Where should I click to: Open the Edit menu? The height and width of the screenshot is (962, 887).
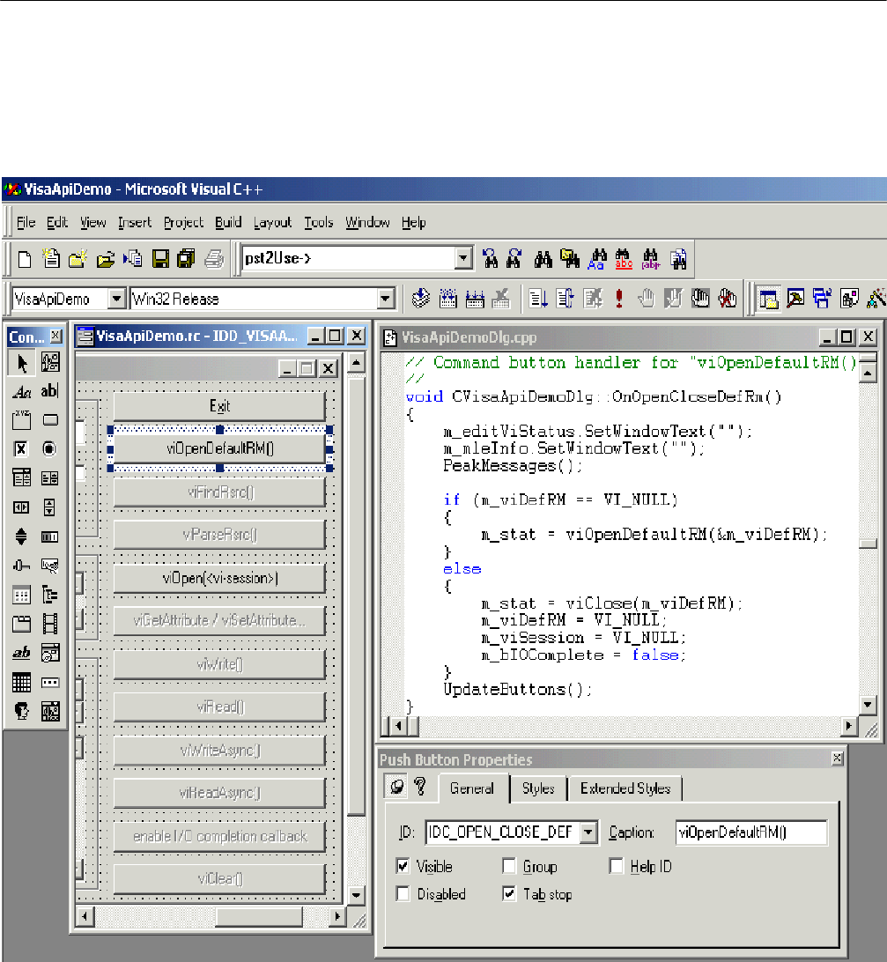(57, 222)
